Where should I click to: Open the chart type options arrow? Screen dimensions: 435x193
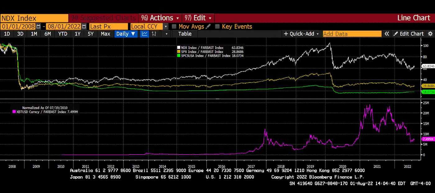coord(167,34)
